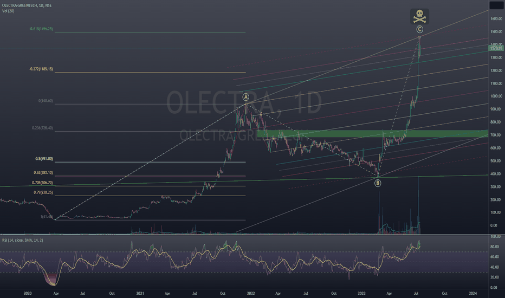Click the OLECTRA GREENTECH, 1D, NSE title

27,5
